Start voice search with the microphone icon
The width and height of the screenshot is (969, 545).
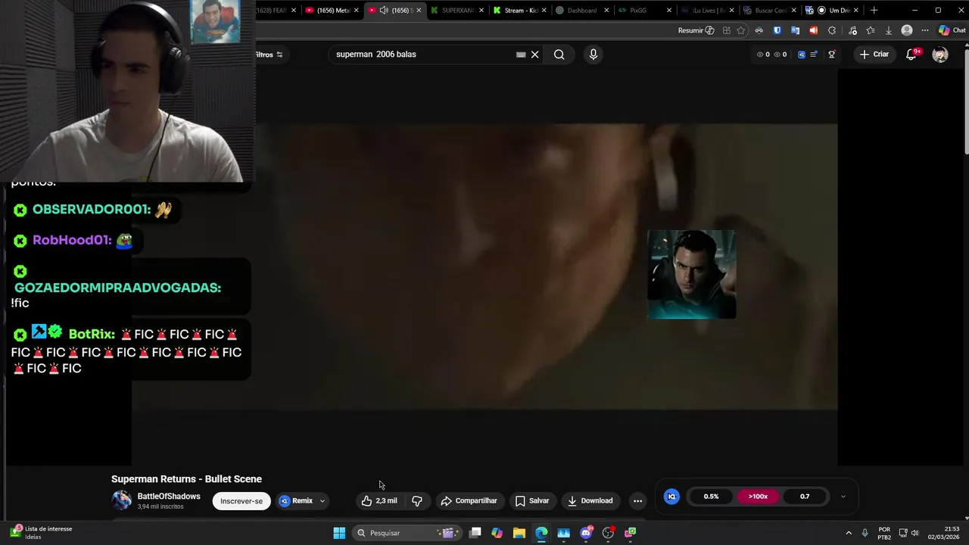(x=594, y=54)
